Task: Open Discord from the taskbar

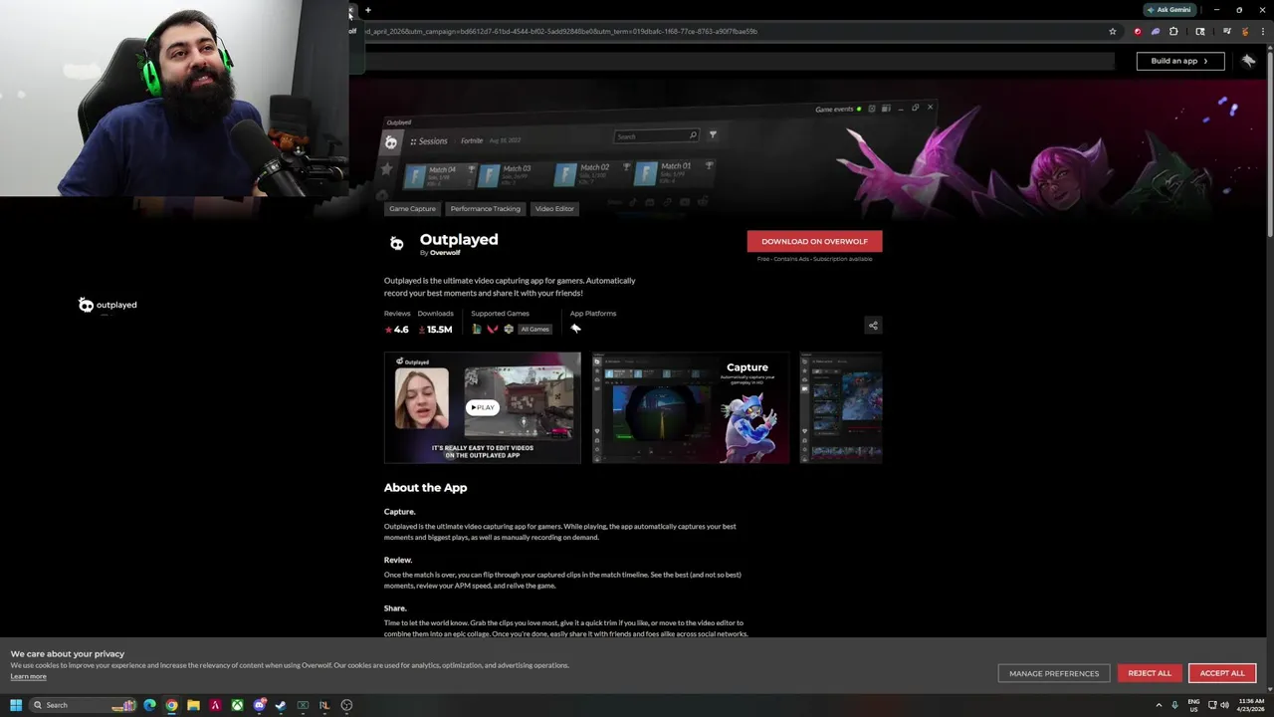Action: click(259, 705)
